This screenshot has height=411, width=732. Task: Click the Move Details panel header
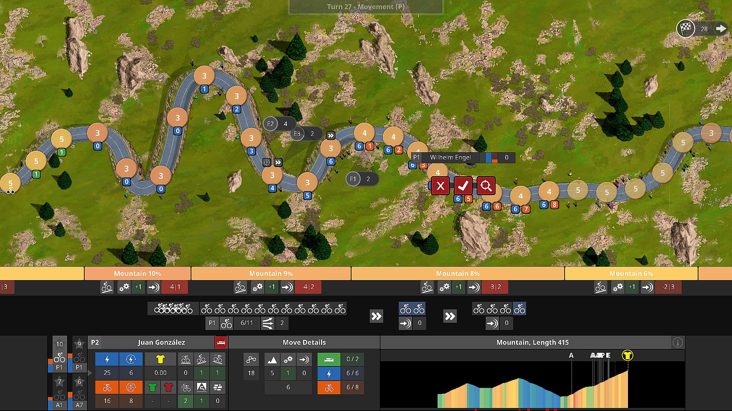tap(304, 342)
